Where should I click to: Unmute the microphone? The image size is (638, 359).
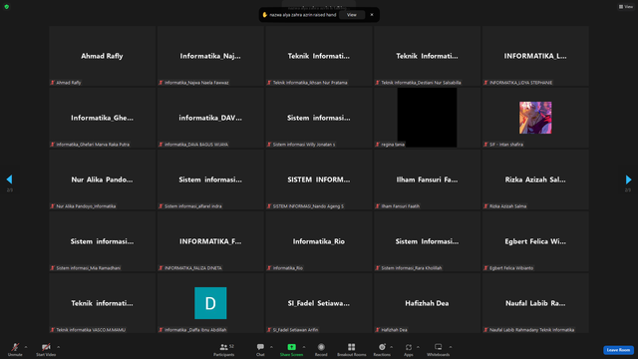(x=15, y=349)
